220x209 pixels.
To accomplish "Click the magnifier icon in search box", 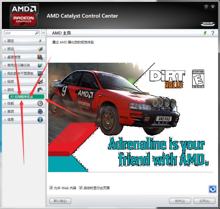I will click(37, 33).
